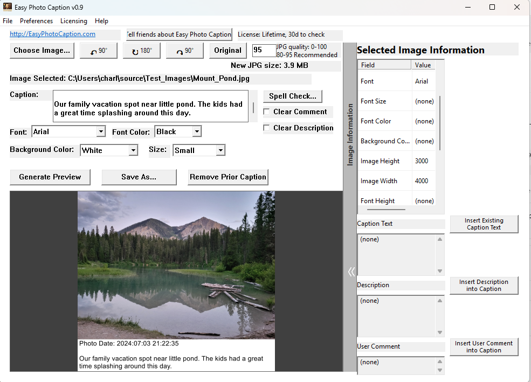Viewport: 531px width, 382px height.
Task: Select the Background Co... row
Action: coord(397,141)
